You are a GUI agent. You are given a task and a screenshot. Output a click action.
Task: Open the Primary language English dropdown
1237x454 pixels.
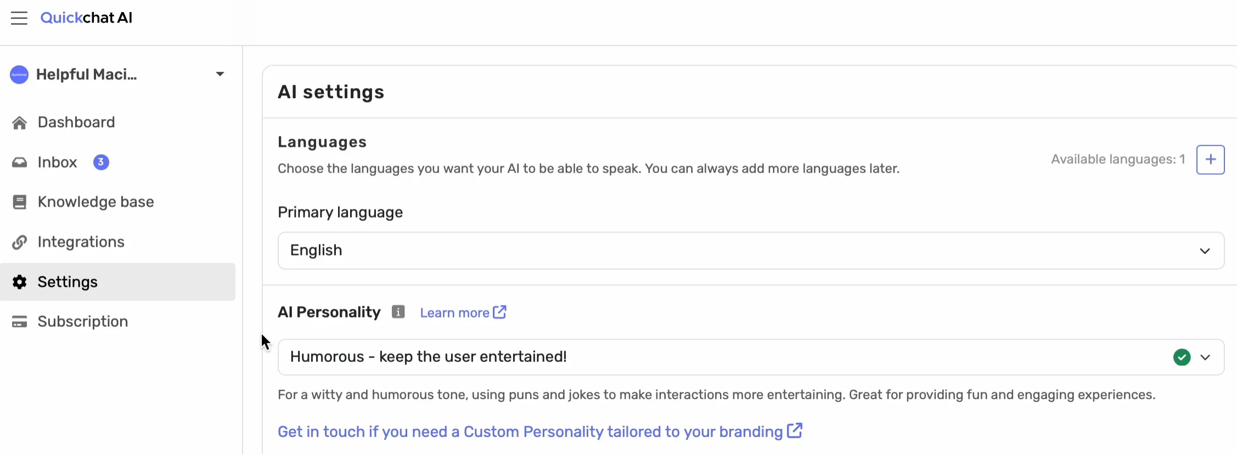click(x=751, y=251)
